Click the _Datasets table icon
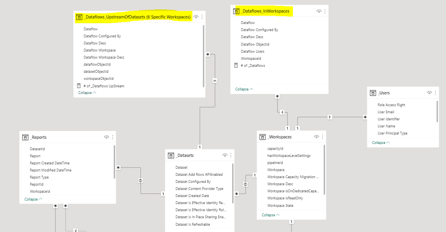Image resolution: width=446 pixels, height=232 pixels. click(171, 155)
